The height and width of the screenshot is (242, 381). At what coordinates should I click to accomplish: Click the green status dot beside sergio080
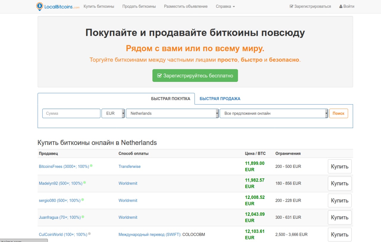tap(83, 199)
